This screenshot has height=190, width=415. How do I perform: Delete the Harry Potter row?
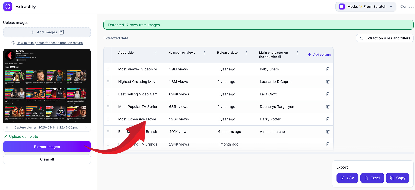click(328, 119)
